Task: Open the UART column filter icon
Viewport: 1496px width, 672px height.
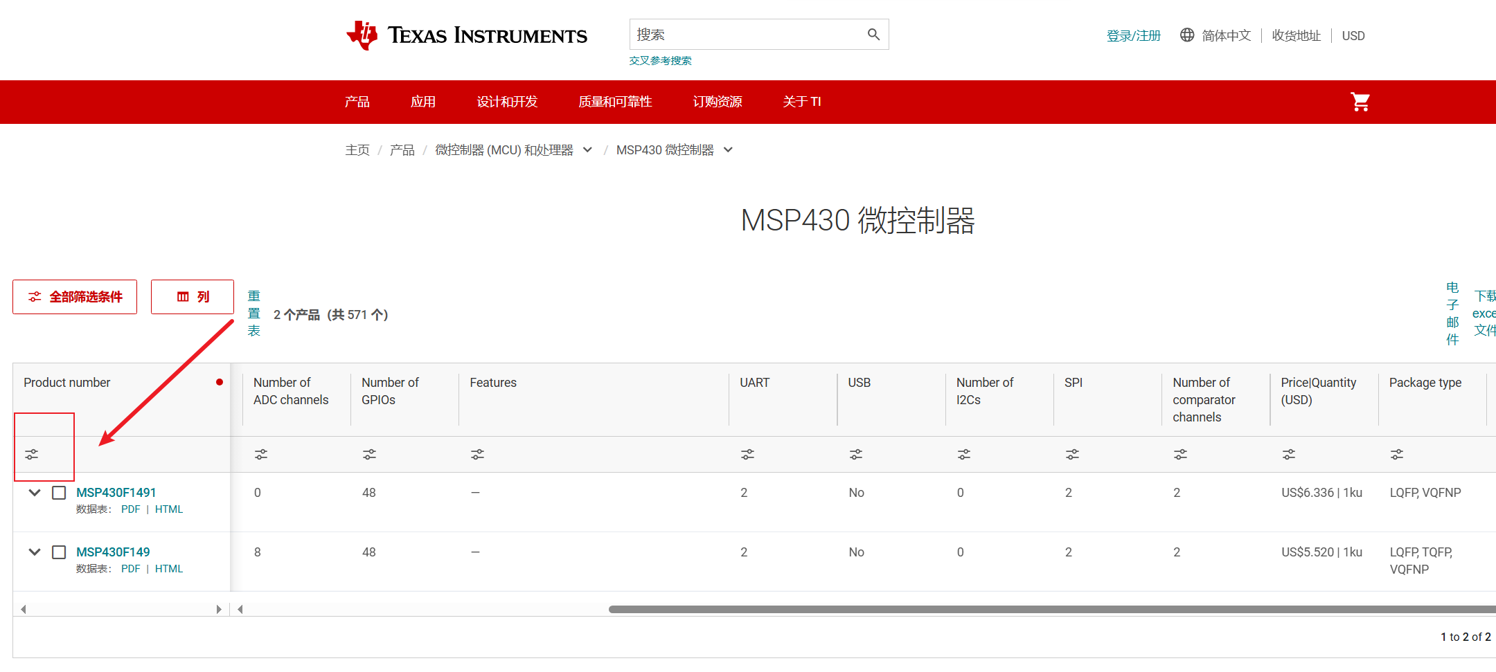Action: [747, 455]
